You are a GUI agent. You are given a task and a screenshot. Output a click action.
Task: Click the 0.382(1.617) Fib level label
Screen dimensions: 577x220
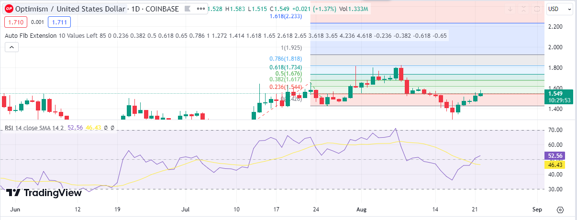(x=287, y=79)
